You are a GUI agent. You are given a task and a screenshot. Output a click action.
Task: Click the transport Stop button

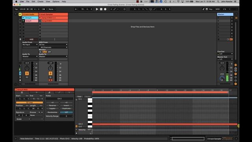[x=101, y=9]
